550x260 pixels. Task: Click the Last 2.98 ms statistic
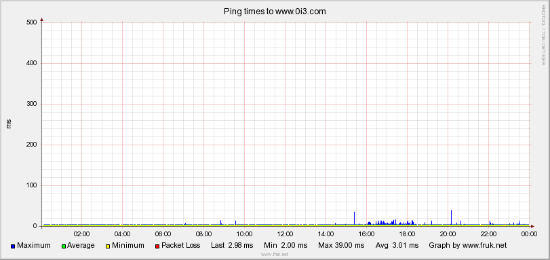pyautogui.click(x=232, y=246)
